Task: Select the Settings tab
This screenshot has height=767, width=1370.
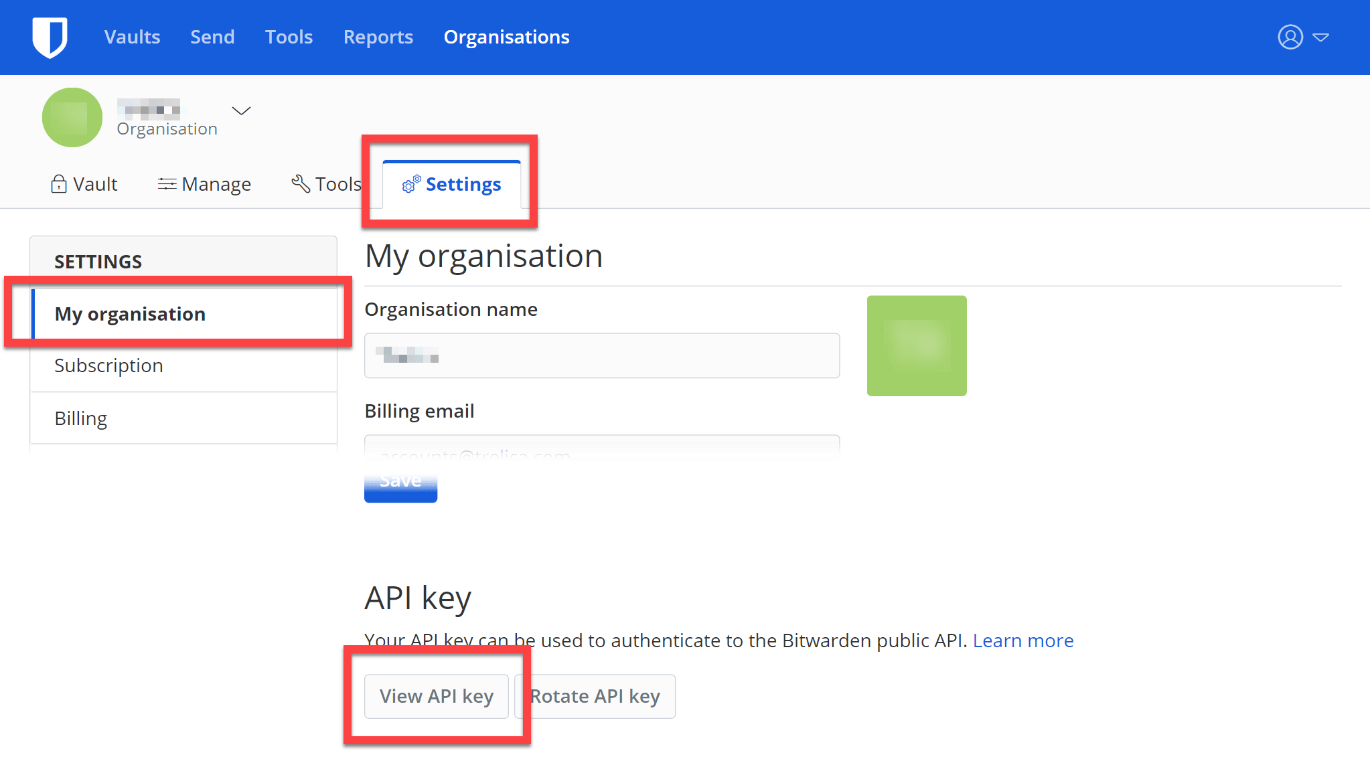Action: tap(451, 184)
